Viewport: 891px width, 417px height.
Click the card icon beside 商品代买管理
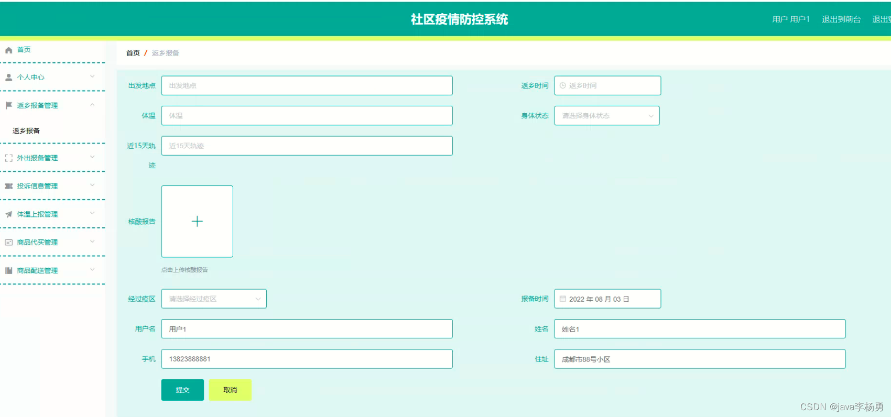point(8,243)
